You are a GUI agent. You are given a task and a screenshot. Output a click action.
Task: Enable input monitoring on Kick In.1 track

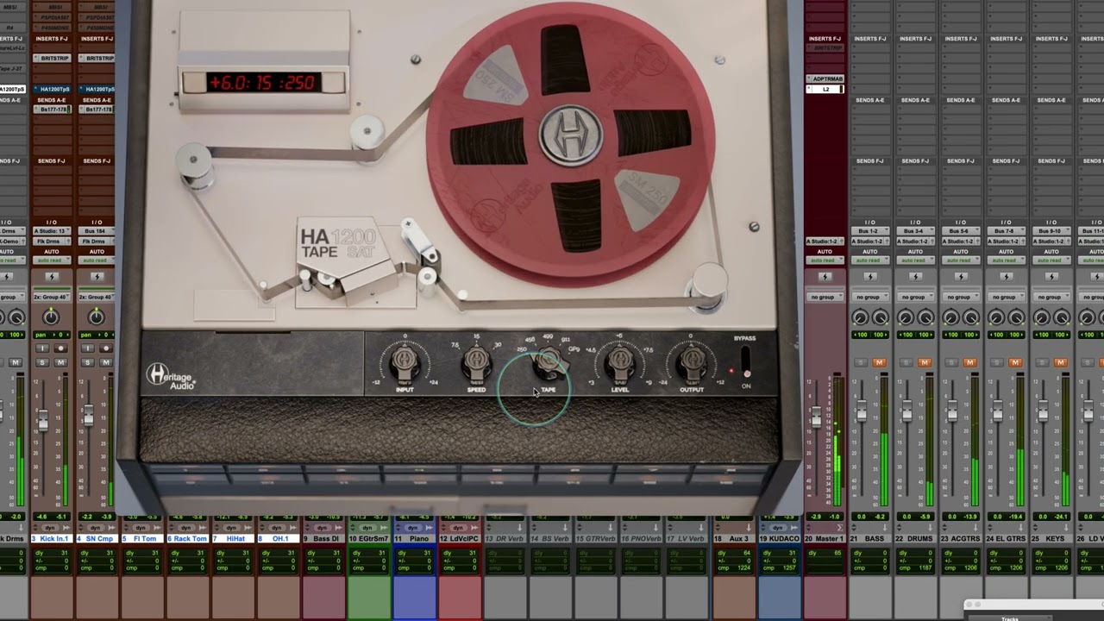pyautogui.click(x=41, y=348)
